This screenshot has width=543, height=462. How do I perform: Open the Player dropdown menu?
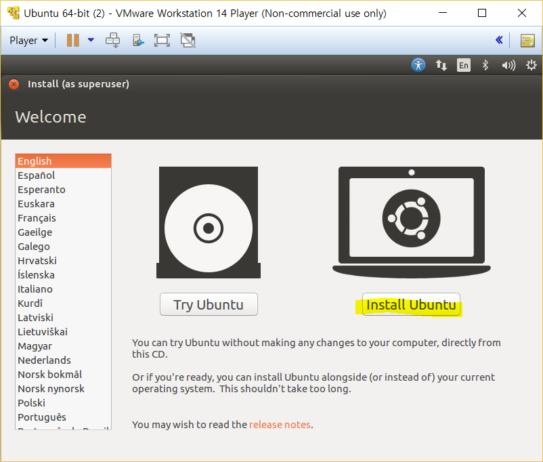pyautogui.click(x=28, y=41)
